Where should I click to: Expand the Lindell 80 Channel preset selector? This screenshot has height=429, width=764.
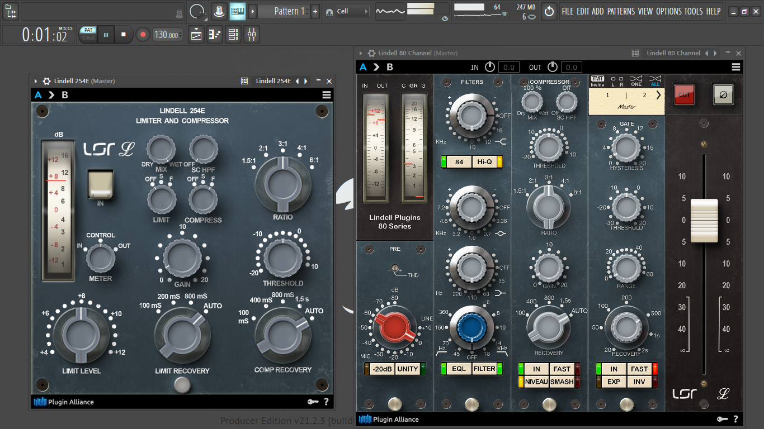(x=658, y=95)
